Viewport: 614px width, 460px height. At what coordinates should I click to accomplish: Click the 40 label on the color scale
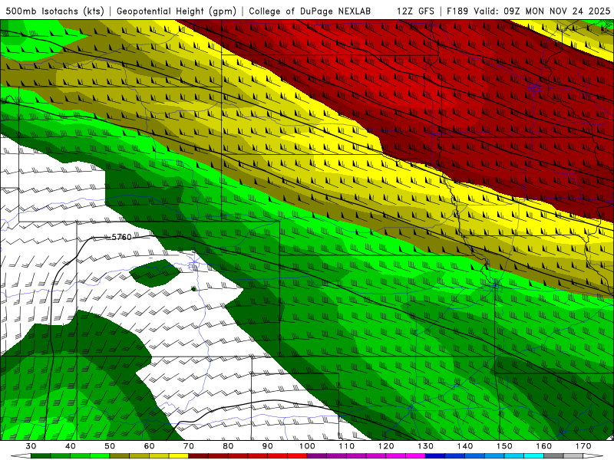click(71, 446)
